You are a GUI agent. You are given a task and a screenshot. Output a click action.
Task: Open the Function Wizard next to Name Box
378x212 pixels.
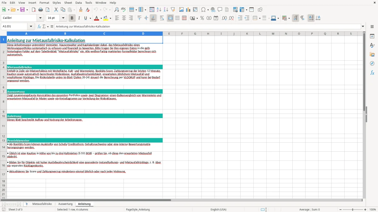click(39, 27)
